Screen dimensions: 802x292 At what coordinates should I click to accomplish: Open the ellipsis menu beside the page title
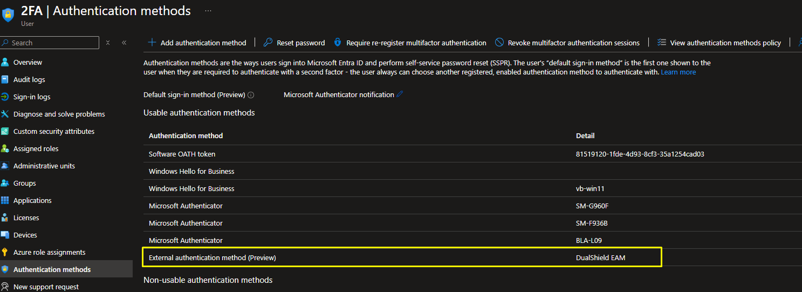(x=208, y=11)
